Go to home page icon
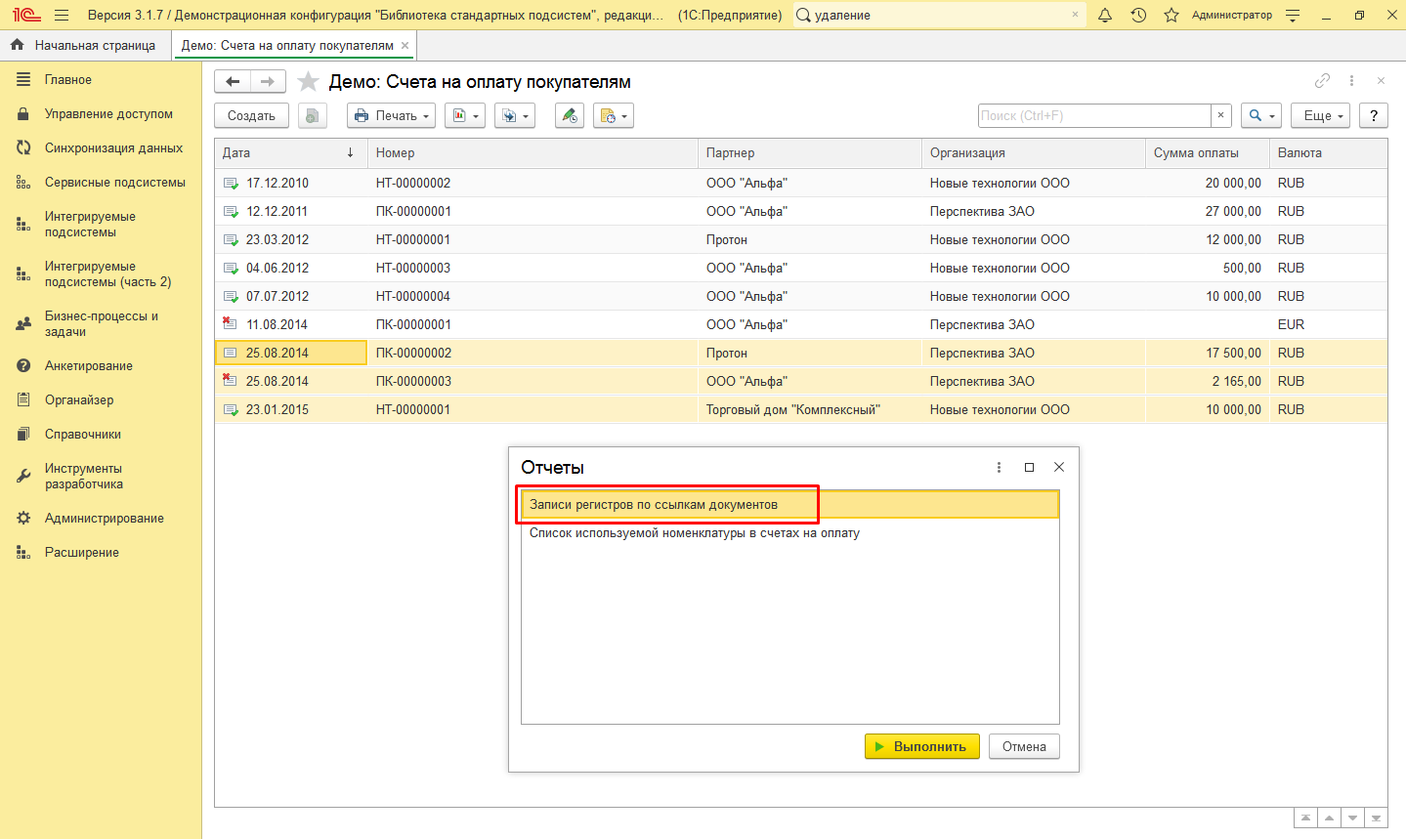This screenshot has width=1406, height=839. pyautogui.click(x=17, y=45)
